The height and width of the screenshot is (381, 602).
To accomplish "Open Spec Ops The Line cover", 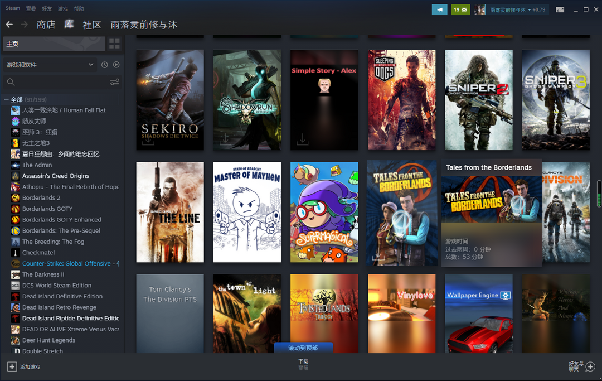I will pos(170,212).
